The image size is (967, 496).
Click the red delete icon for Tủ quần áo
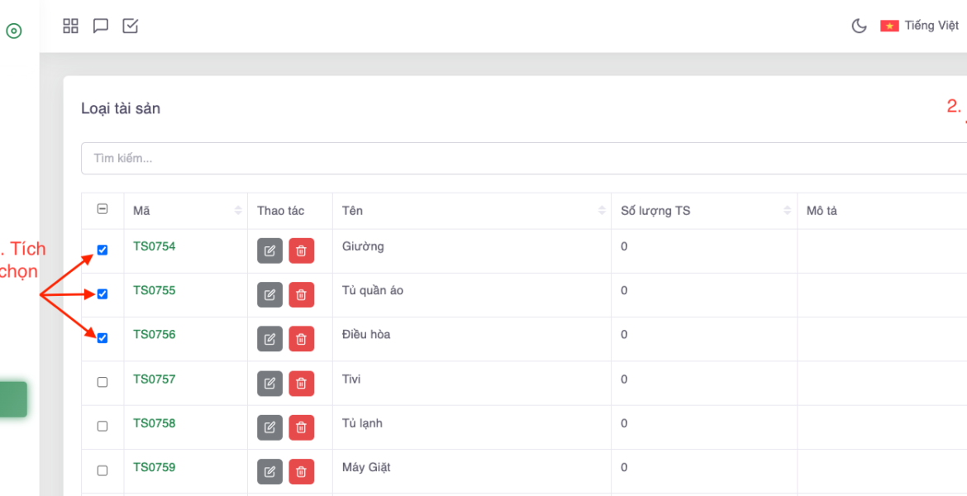[301, 294]
